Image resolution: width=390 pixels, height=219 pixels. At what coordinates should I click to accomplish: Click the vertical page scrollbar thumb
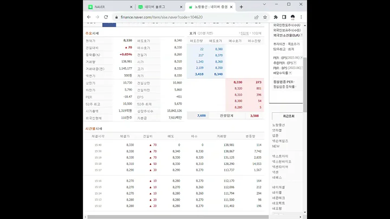305,85
